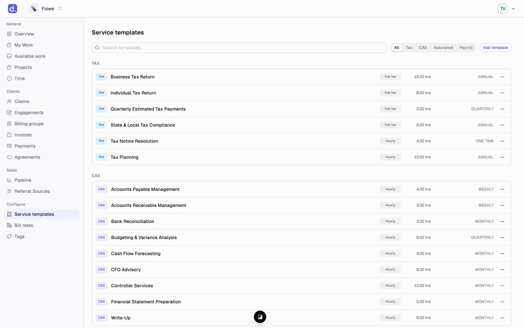Open Available work page
Image resolution: width=524 pixels, height=328 pixels.
point(42,56)
